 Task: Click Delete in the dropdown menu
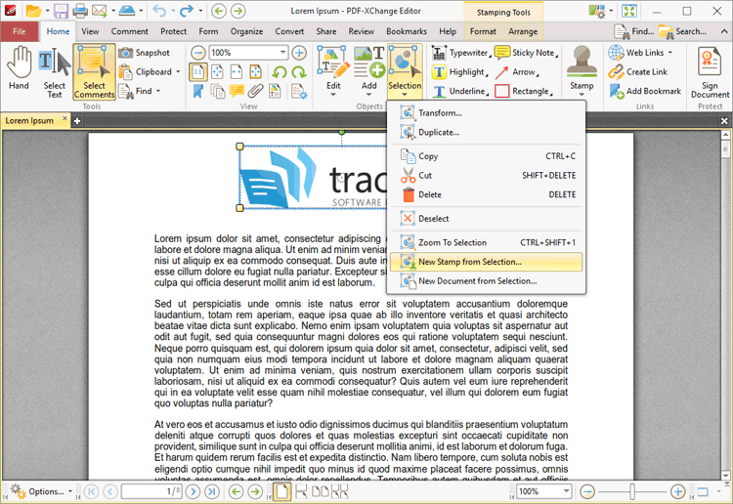tap(486, 194)
